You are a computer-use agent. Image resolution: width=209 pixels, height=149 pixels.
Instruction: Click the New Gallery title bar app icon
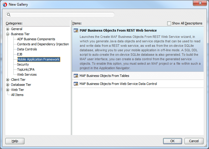click(5, 4)
